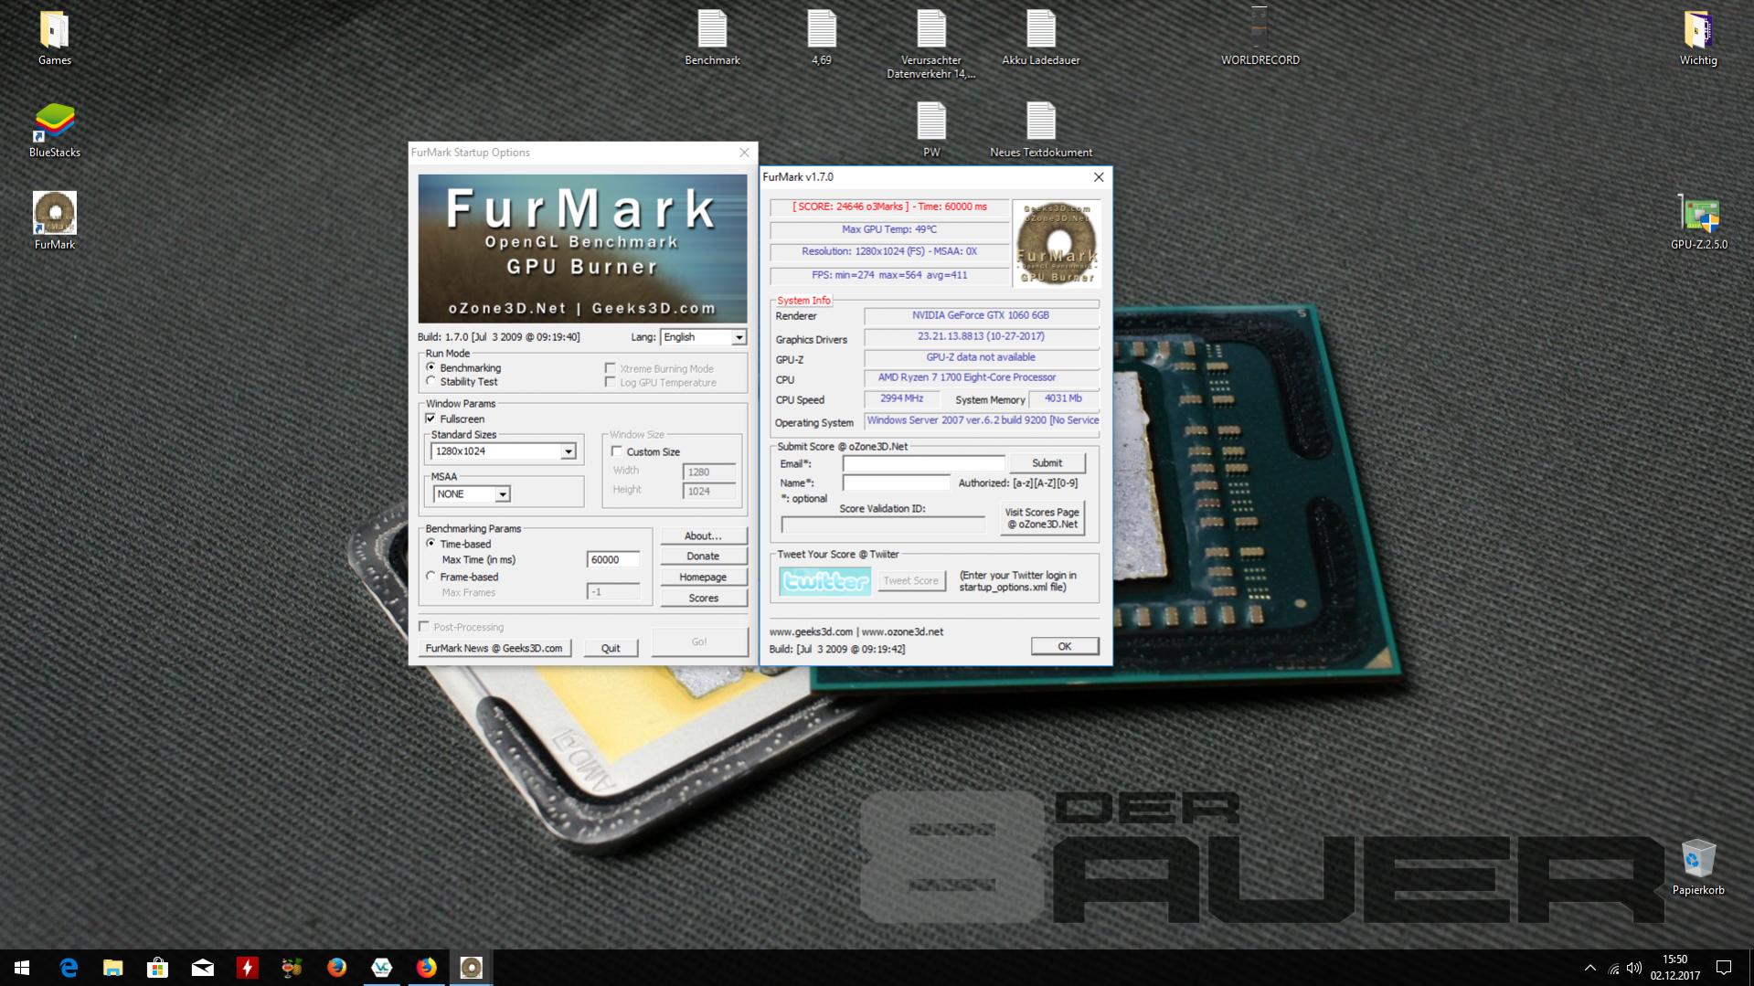This screenshot has height=986, width=1754.
Task: Open the MSAA NONE dropdown
Action: (471, 494)
